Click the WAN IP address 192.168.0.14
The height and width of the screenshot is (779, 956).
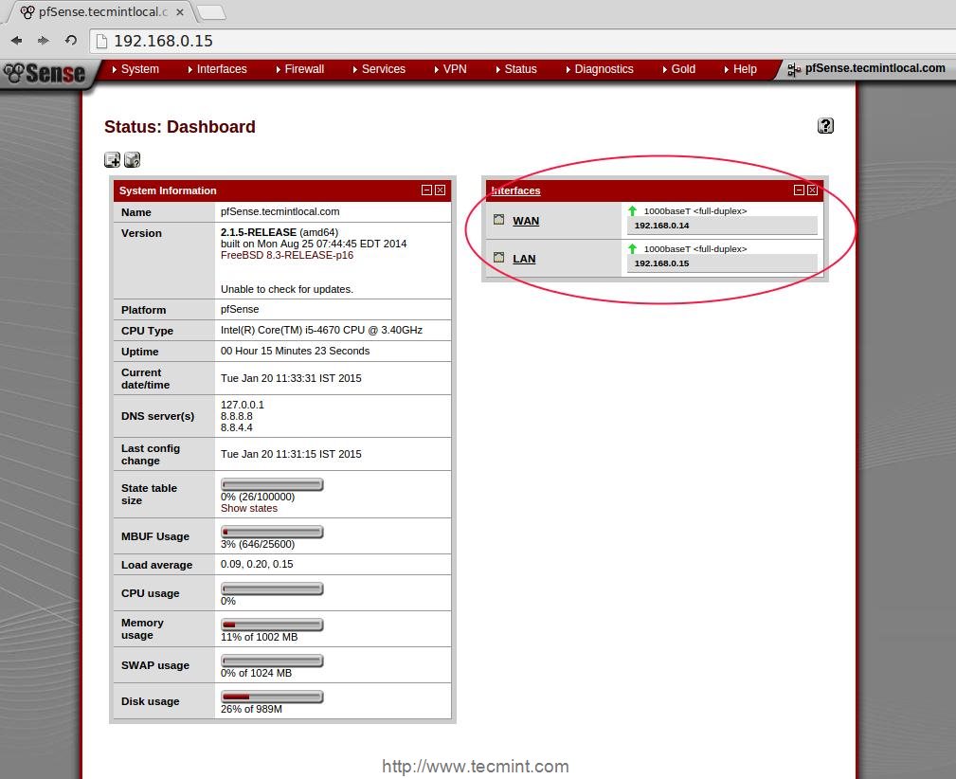661,226
